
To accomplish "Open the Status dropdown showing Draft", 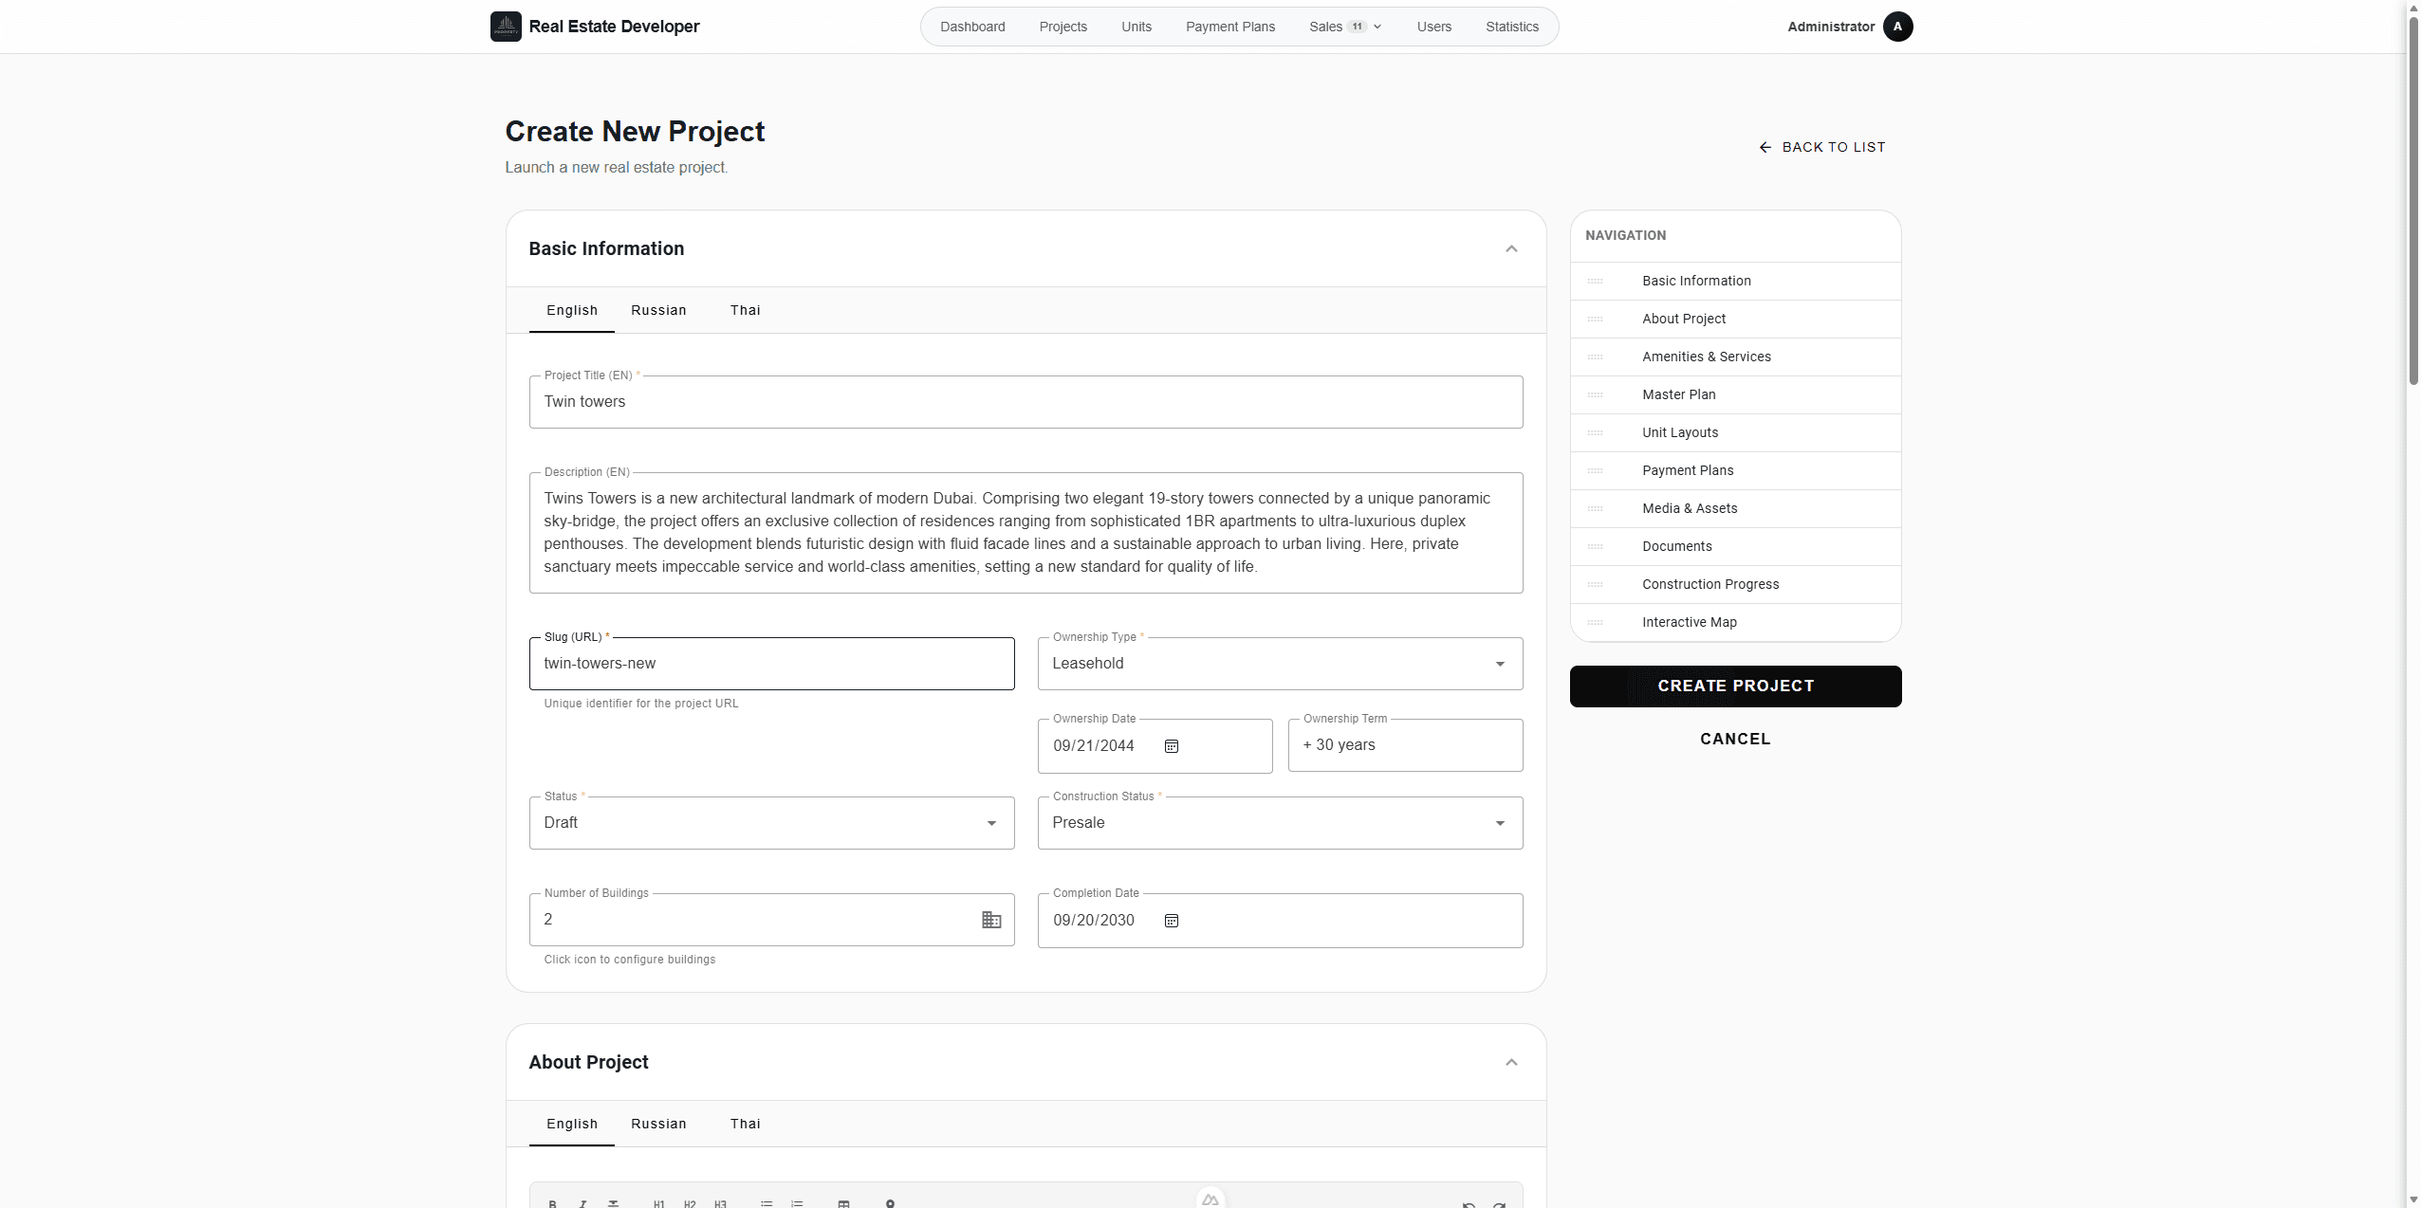I will click(771, 823).
